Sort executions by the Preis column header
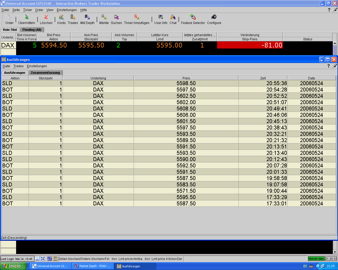 (186, 78)
